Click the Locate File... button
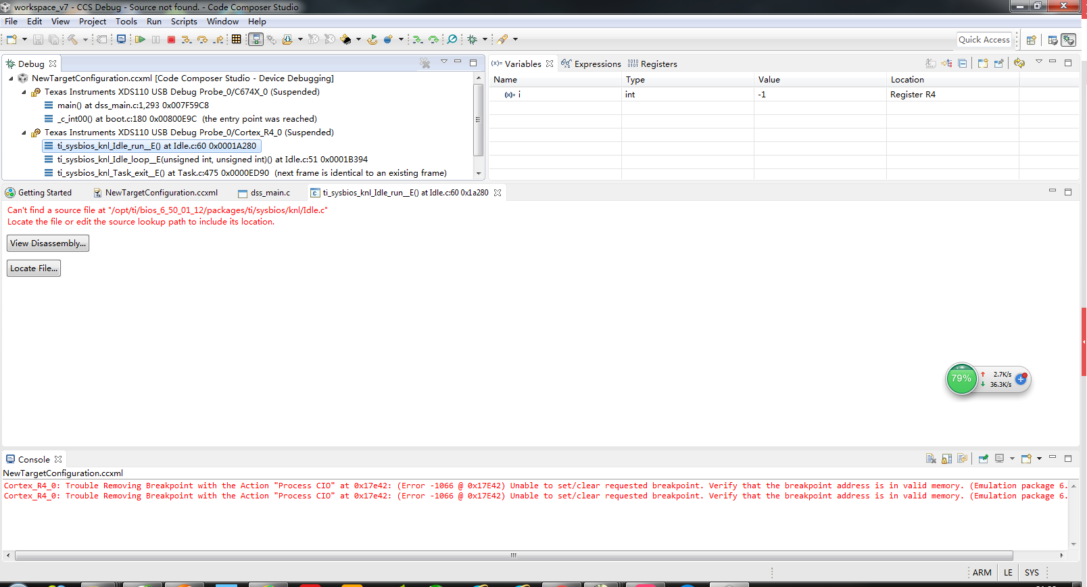 [34, 268]
